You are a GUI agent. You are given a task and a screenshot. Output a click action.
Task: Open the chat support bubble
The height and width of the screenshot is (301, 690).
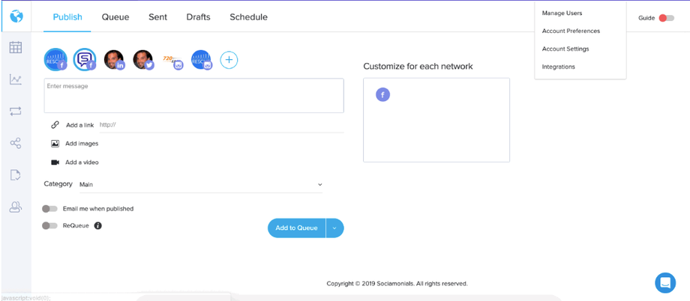click(x=664, y=282)
